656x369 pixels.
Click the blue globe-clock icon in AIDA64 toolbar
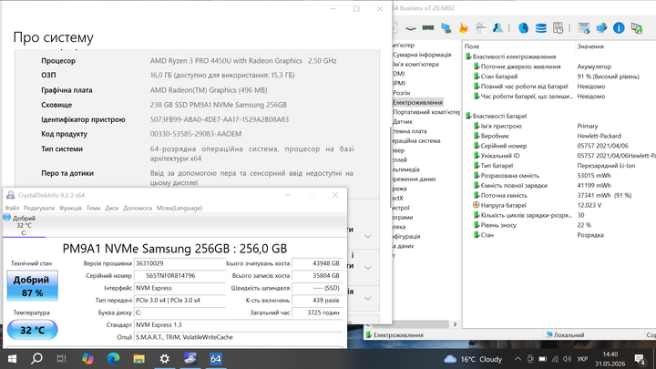523,28
